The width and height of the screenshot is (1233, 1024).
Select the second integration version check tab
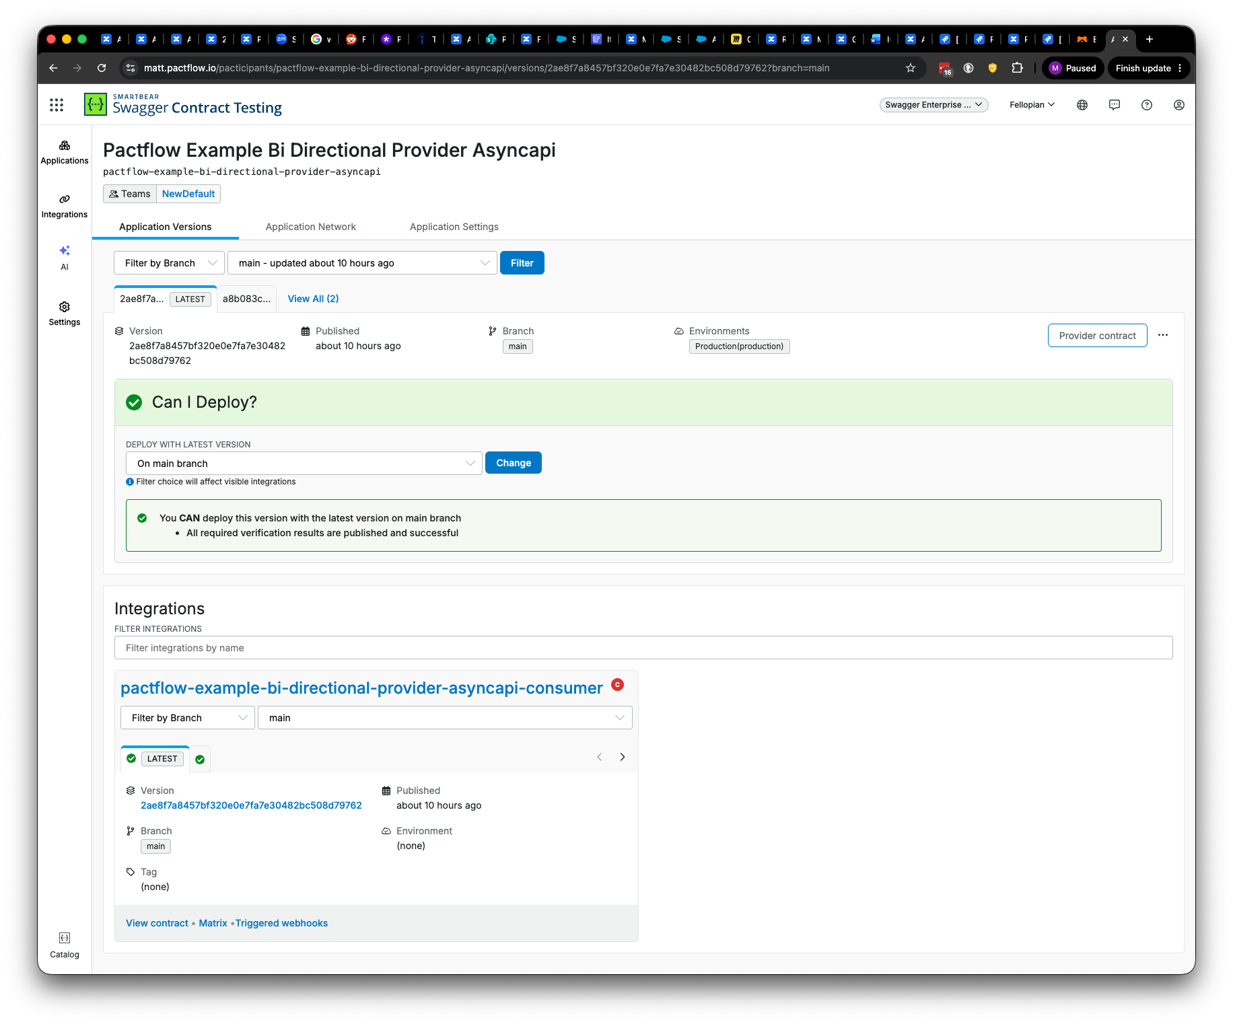(x=200, y=760)
